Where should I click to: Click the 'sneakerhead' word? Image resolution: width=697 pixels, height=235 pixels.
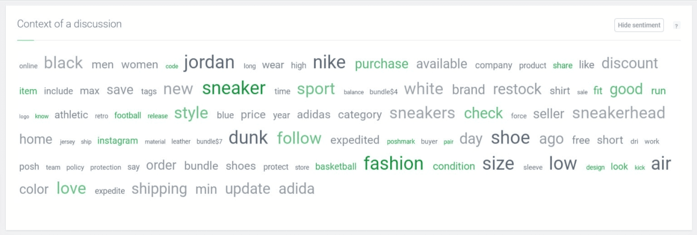[618, 113]
